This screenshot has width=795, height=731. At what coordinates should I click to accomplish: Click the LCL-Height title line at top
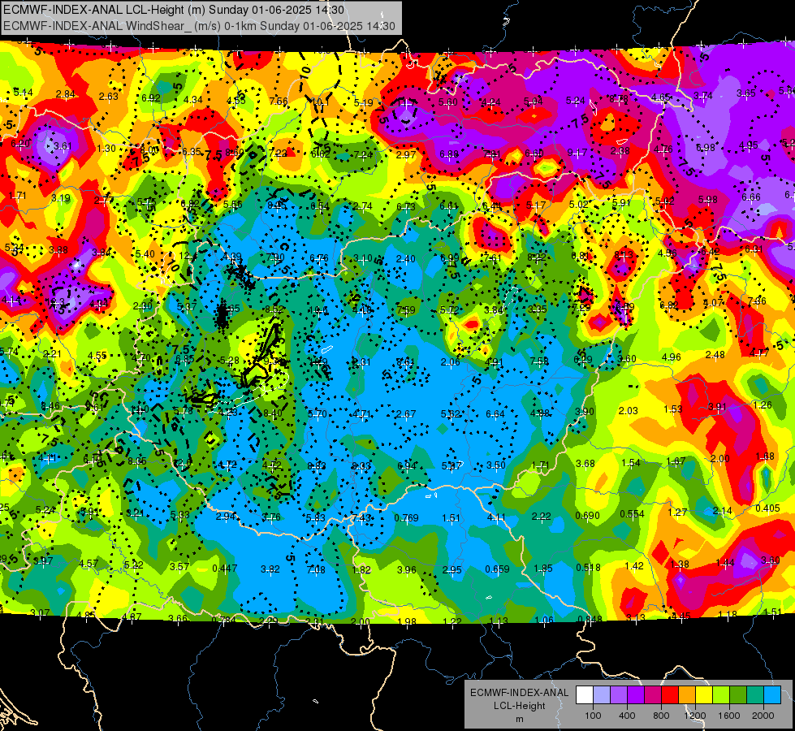(x=174, y=10)
